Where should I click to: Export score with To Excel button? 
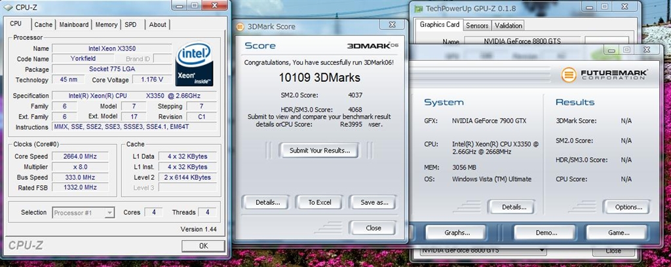pyautogui.click(x=319, y=202)
